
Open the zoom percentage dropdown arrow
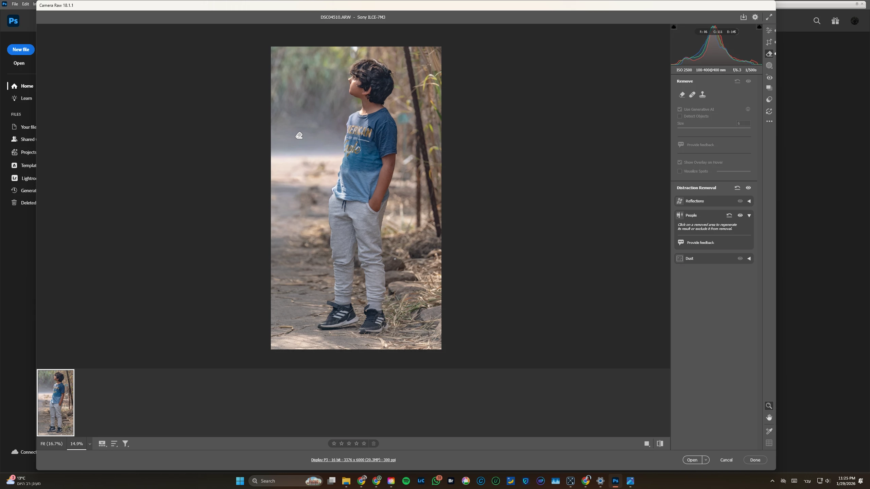click(90, 444)
